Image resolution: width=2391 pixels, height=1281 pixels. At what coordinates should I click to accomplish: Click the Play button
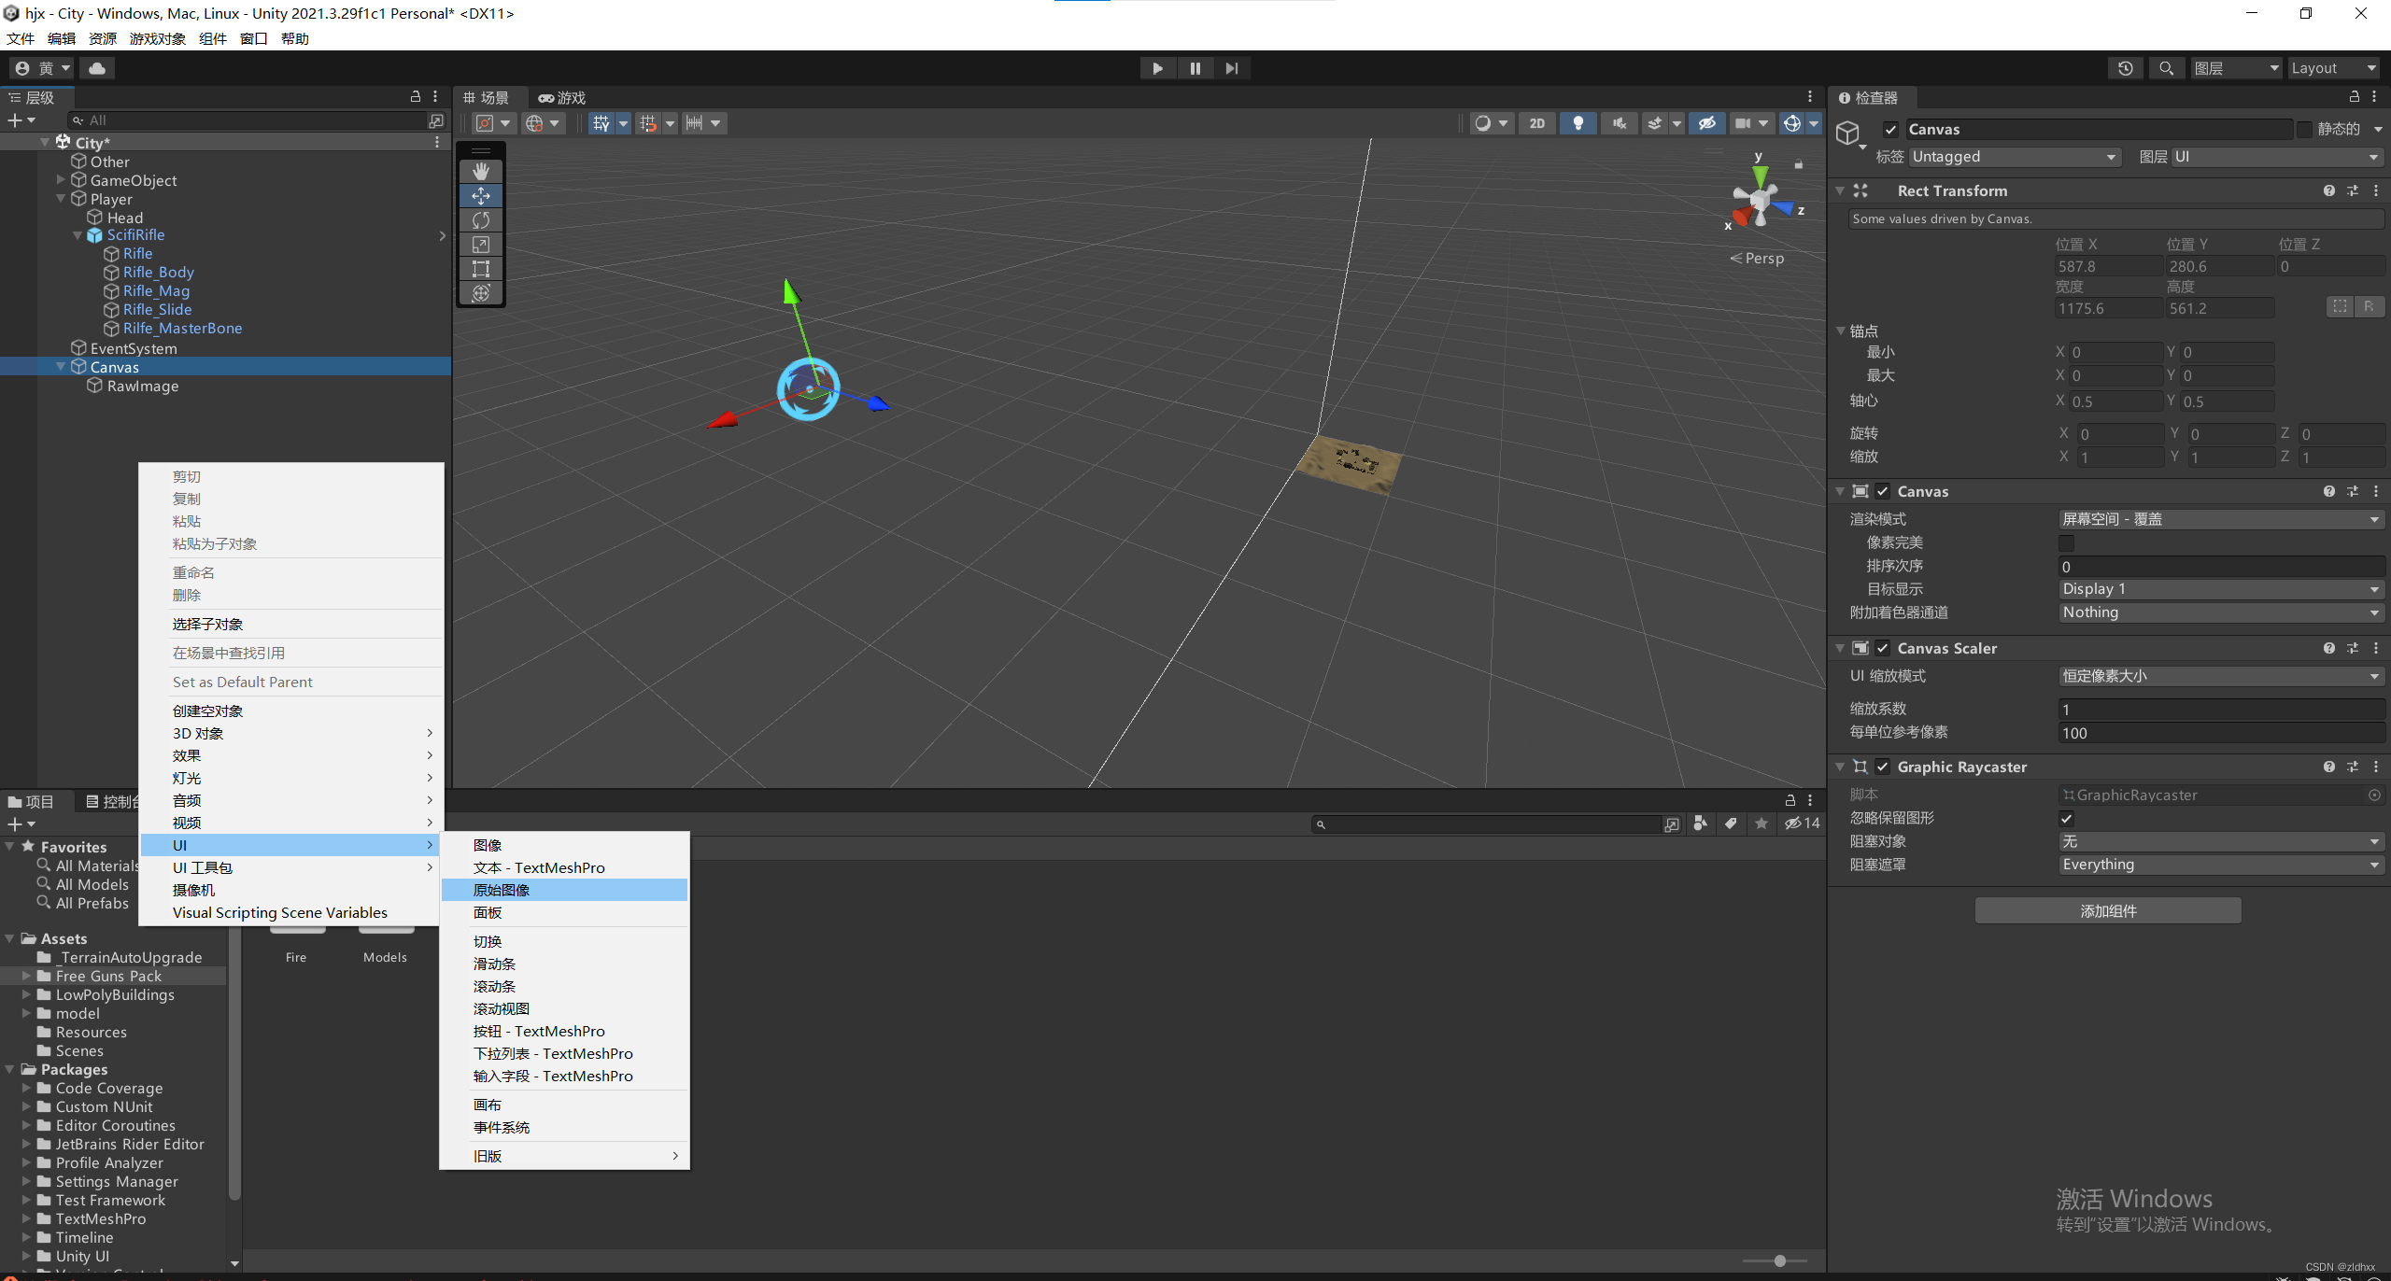click(x=1157, y=68)
